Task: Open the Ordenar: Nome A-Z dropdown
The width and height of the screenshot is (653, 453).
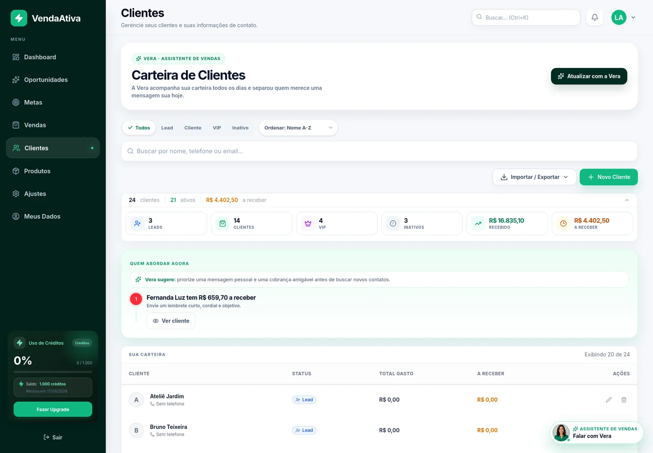Action: [x=298, y=128]
